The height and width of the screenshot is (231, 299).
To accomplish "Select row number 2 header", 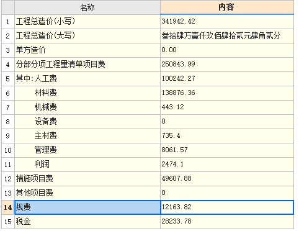I will click(8, 36).
